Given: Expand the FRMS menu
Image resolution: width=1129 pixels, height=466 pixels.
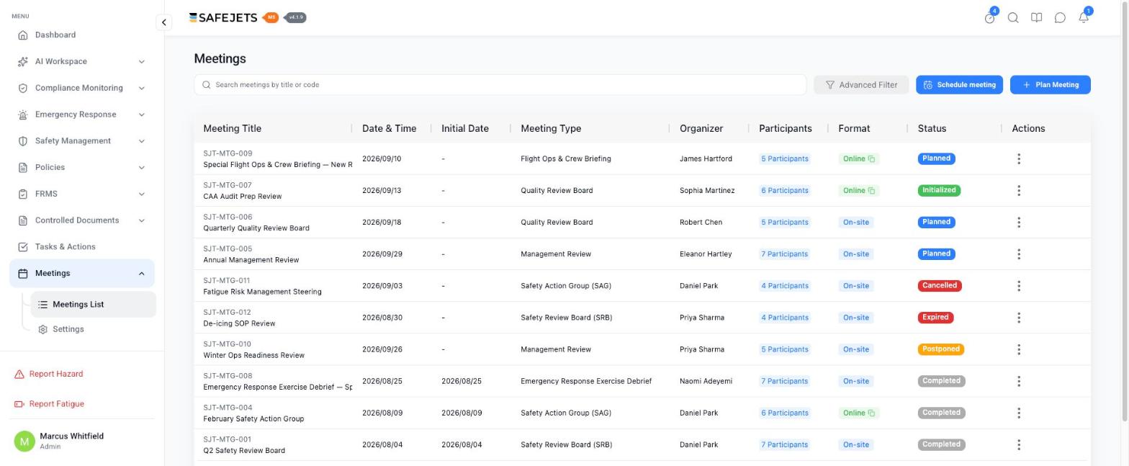Looking at the screenshot, I should 82,194.
